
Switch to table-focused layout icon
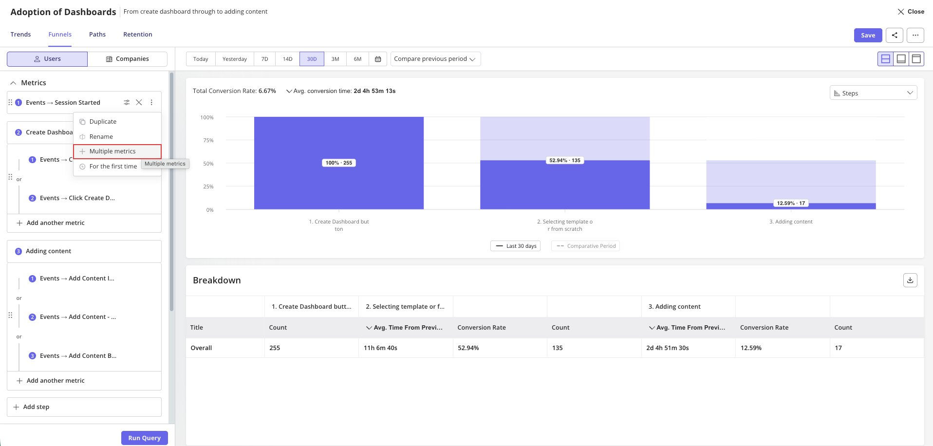point(916,59)
